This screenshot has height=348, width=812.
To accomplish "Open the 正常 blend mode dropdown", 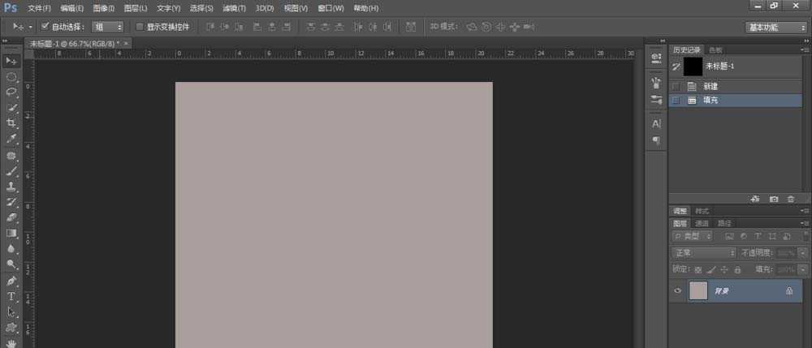I will (x=704, y=252).
